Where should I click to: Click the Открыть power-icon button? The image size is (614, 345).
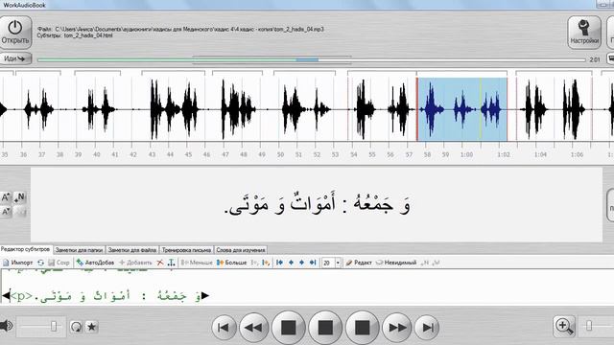click(15, 32)
